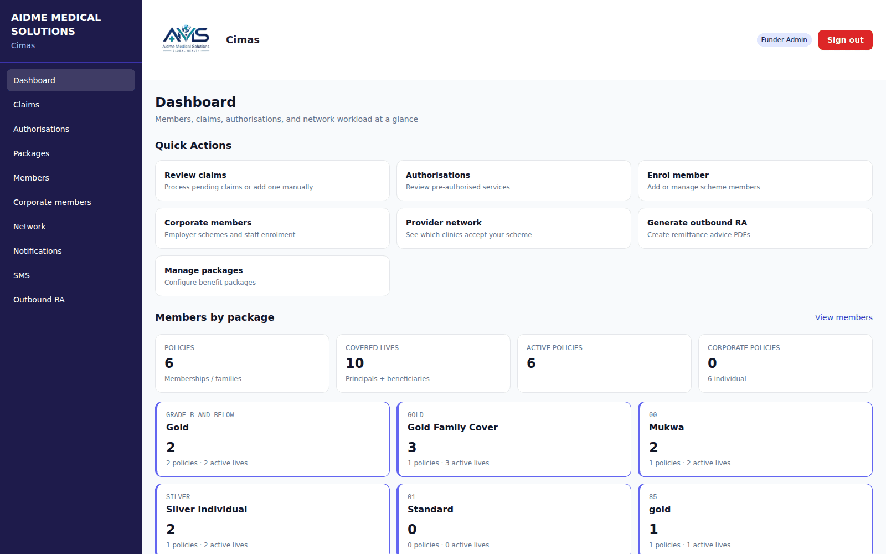Open the Manage packages quick action

(272, 276)
